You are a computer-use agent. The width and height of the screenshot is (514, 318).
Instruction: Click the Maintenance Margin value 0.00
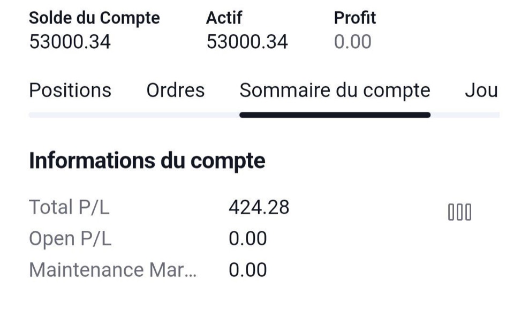coord(248,270)
